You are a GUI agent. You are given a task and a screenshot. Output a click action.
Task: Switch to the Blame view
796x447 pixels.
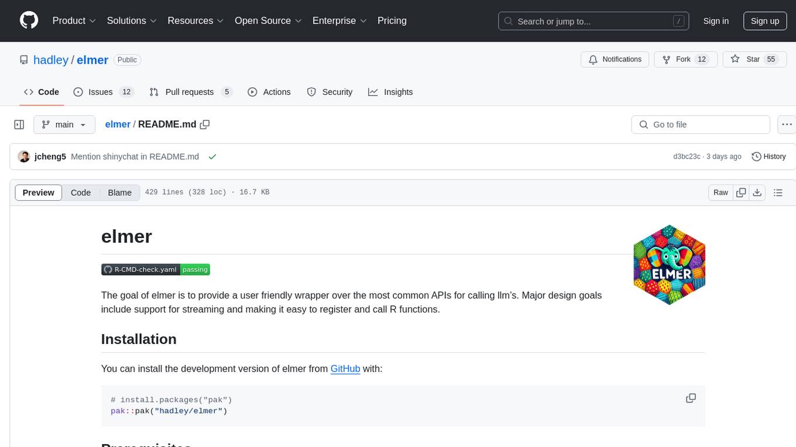[120, 192]
